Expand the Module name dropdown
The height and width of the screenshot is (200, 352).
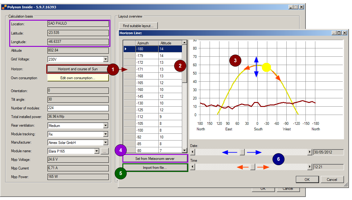pos(96,151)
